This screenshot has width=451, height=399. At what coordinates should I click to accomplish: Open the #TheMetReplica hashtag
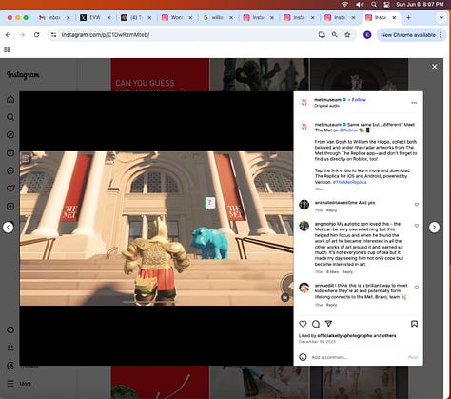coord(349,182)
